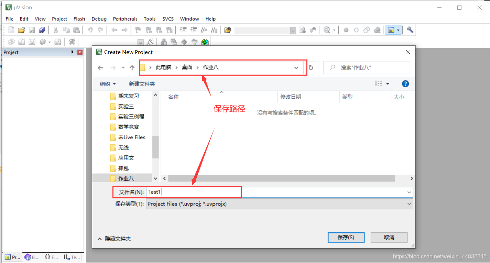Click Navigate Backwards arrow in toolbar
Viewport: 490px width, 263px height.
pyautogui.click(x=114, y=30)
